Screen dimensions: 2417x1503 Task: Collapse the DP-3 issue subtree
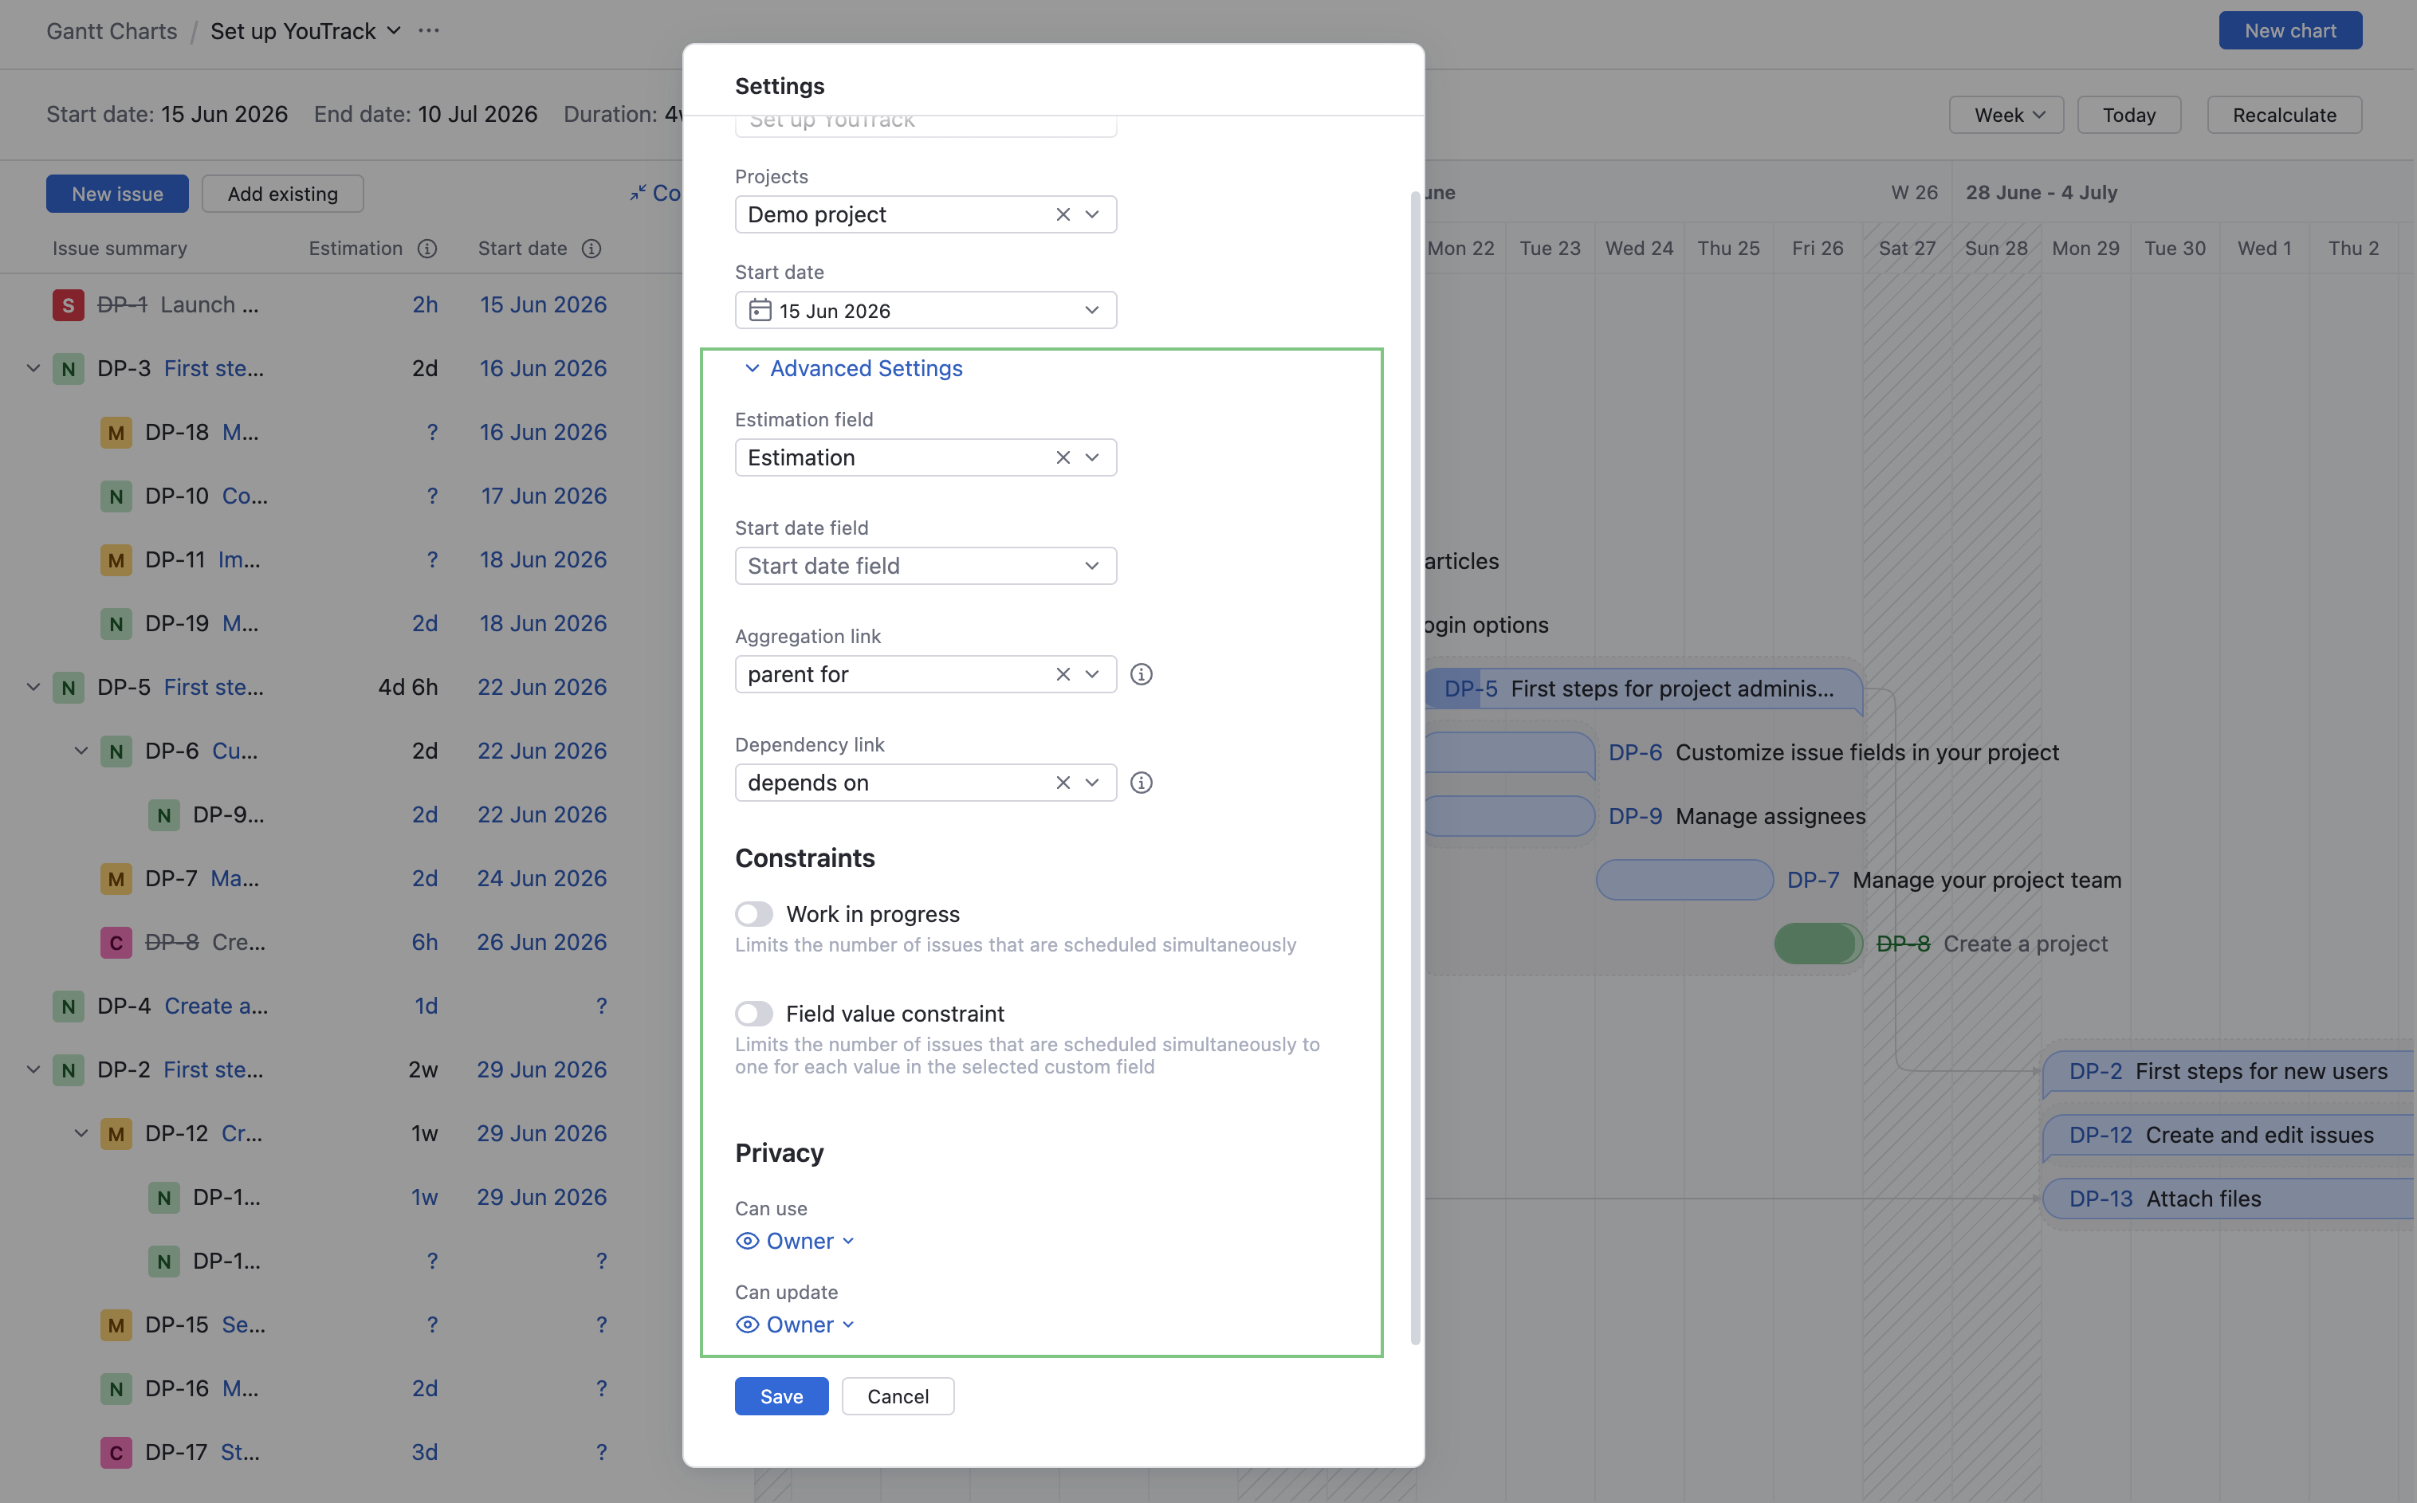pos(33,369)
